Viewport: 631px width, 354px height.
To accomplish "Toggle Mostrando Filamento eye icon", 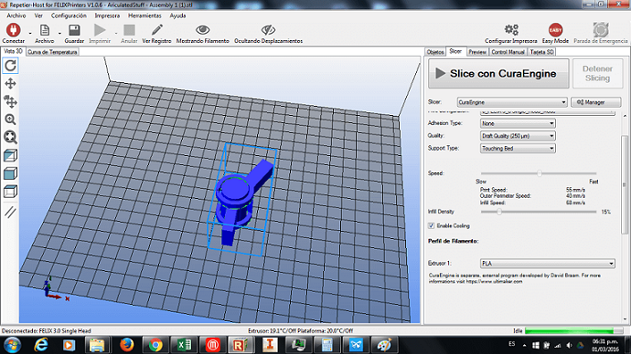I will pos(202,30).
